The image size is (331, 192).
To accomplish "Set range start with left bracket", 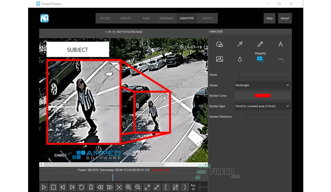I will (166, 187).
